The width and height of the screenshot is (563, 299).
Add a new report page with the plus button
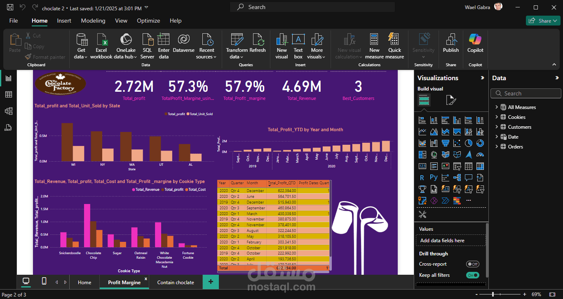211,282
